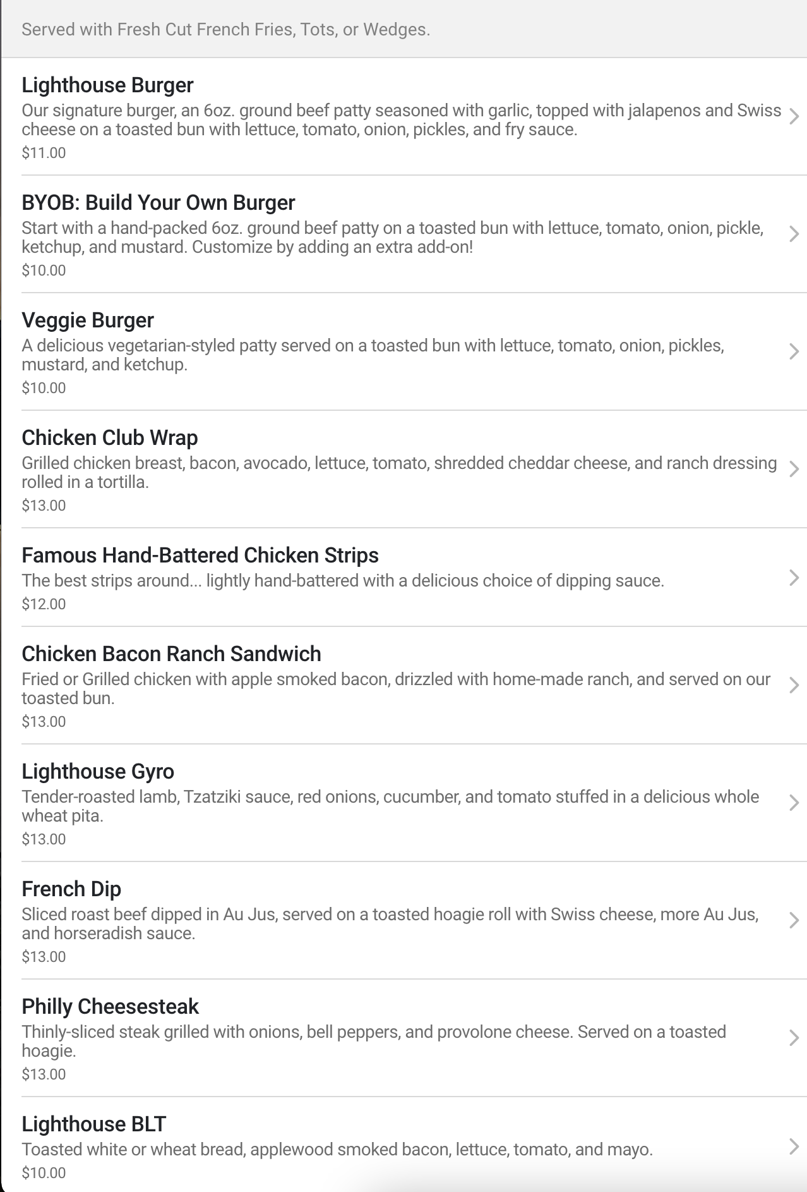
Task: Expand the Veggie Burger chevron
Action: click(x=794, y=351)
